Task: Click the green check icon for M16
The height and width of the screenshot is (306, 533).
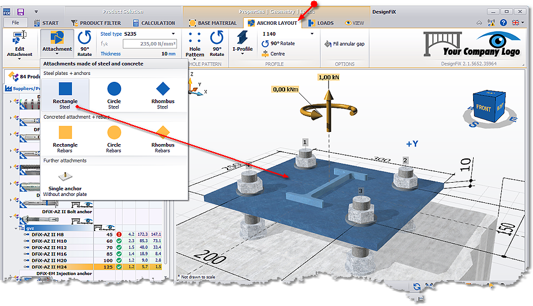Action: click(x=119, y=254)
